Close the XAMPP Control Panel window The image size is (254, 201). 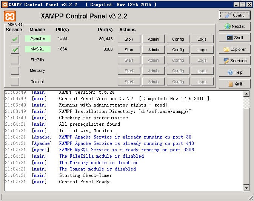pos(249,5)
